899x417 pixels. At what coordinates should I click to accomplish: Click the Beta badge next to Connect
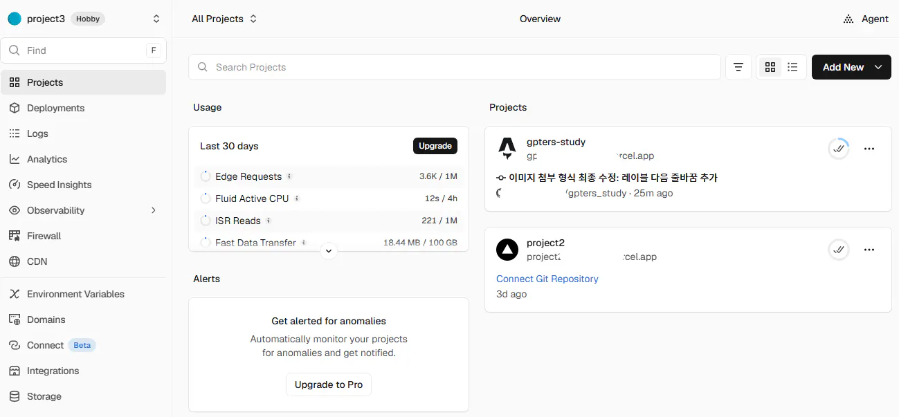(x=82, y=345)
